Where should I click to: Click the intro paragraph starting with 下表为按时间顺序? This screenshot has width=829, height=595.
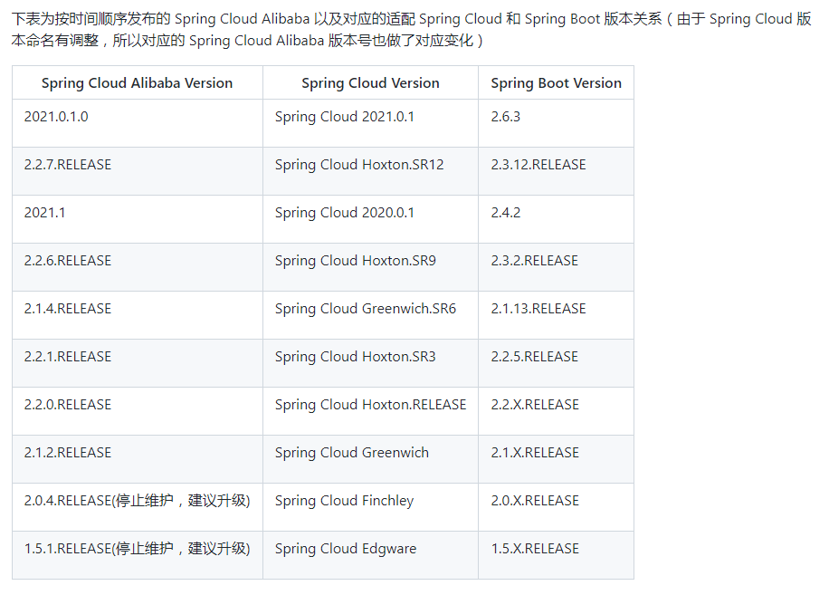[x=411, y=30]
